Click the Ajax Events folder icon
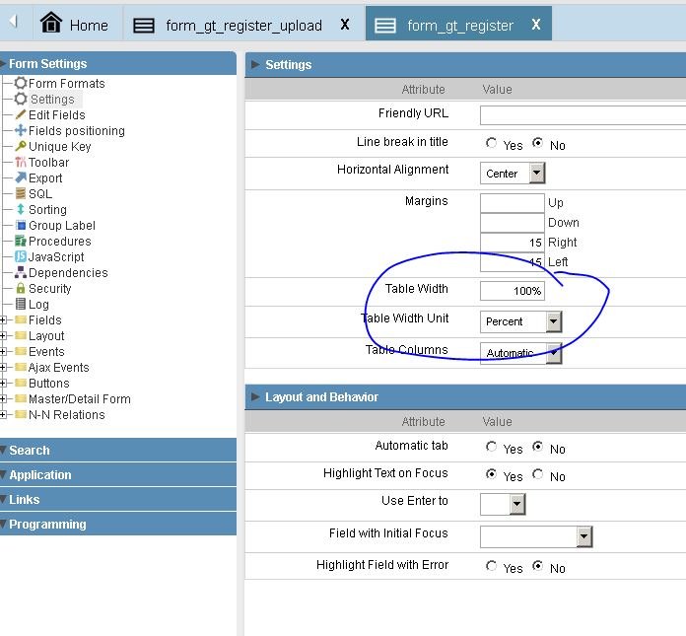 tap(21, 367)
